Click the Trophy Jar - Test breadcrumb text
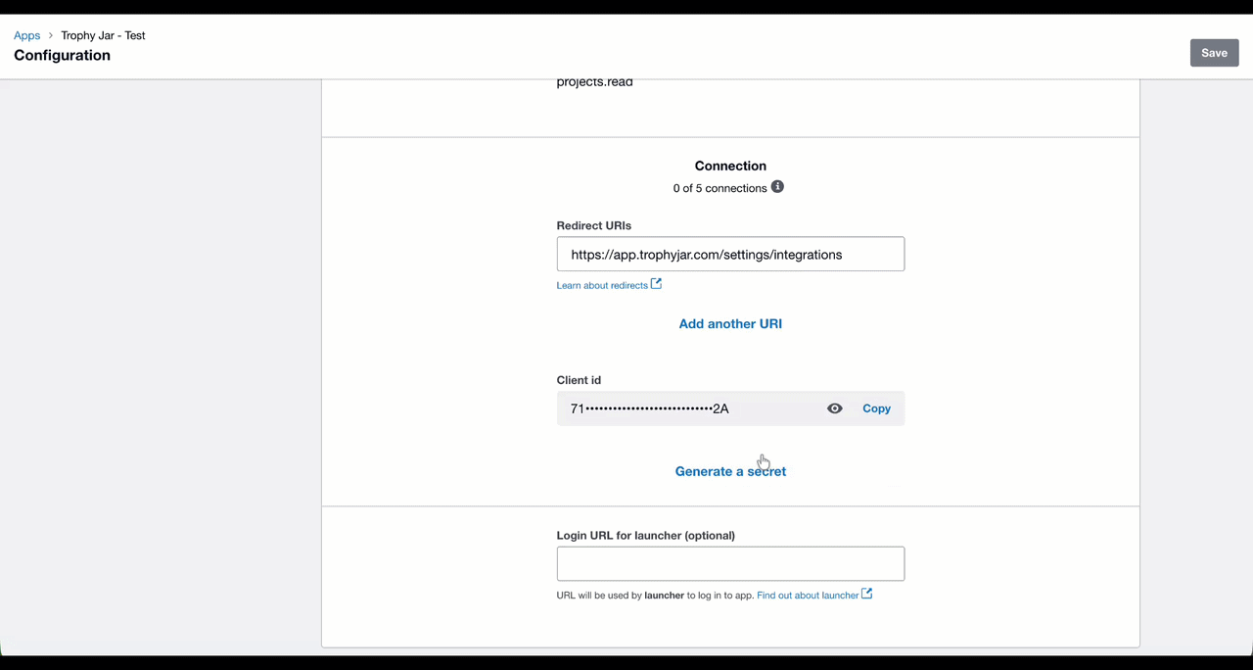1253x670 pixels. click(103, 35)
